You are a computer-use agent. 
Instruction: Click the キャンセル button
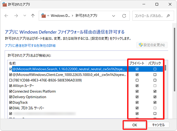(159, 125)
